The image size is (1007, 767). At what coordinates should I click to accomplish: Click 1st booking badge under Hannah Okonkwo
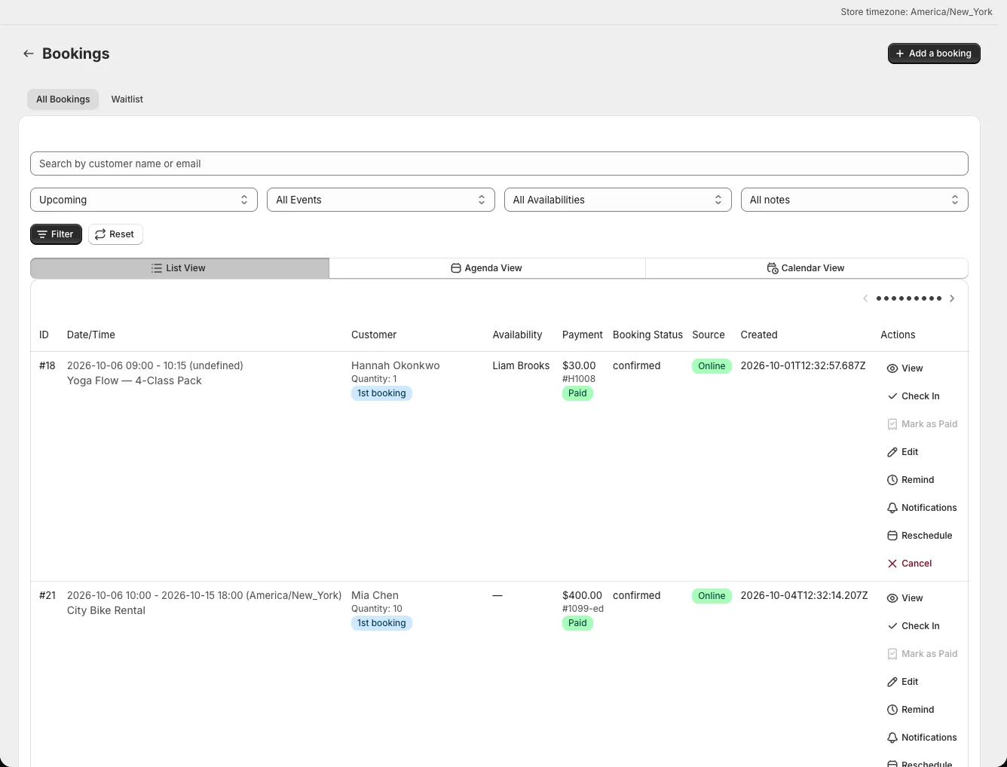381,393
